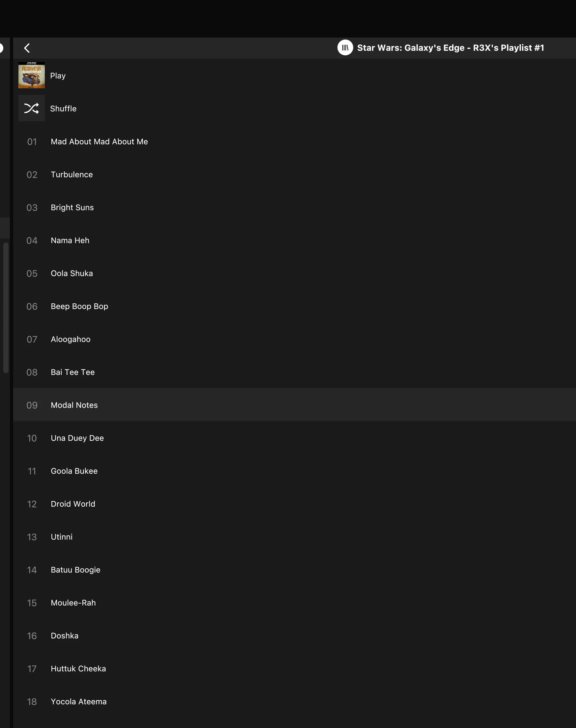The height and width of the screenshot is (728, 576).
Task: Pick the Una Duey Dee track
Action: click(77, 438)
